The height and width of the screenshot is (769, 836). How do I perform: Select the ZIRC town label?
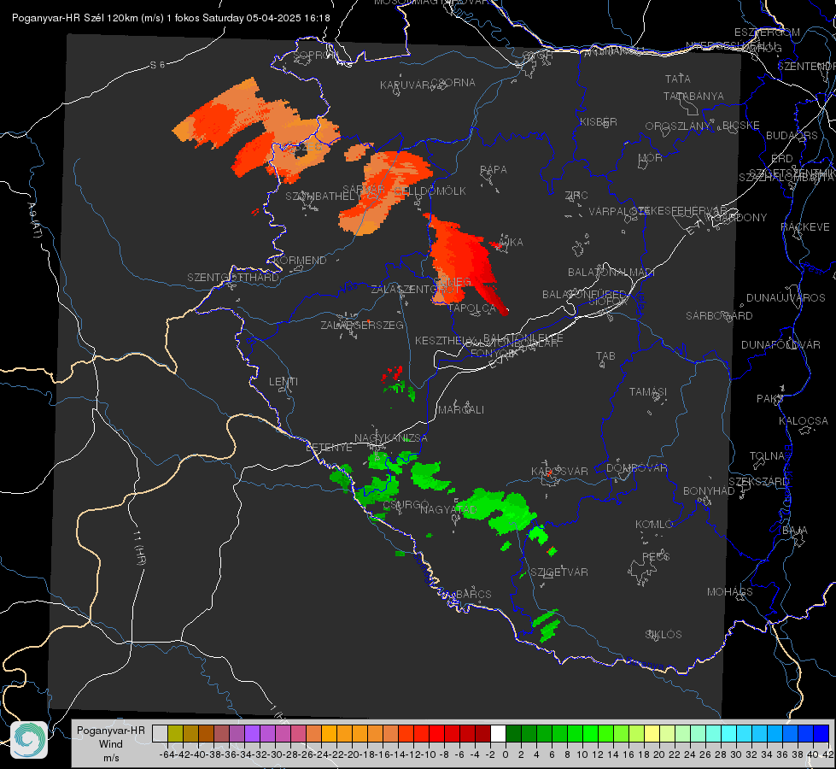coord(576,196)
